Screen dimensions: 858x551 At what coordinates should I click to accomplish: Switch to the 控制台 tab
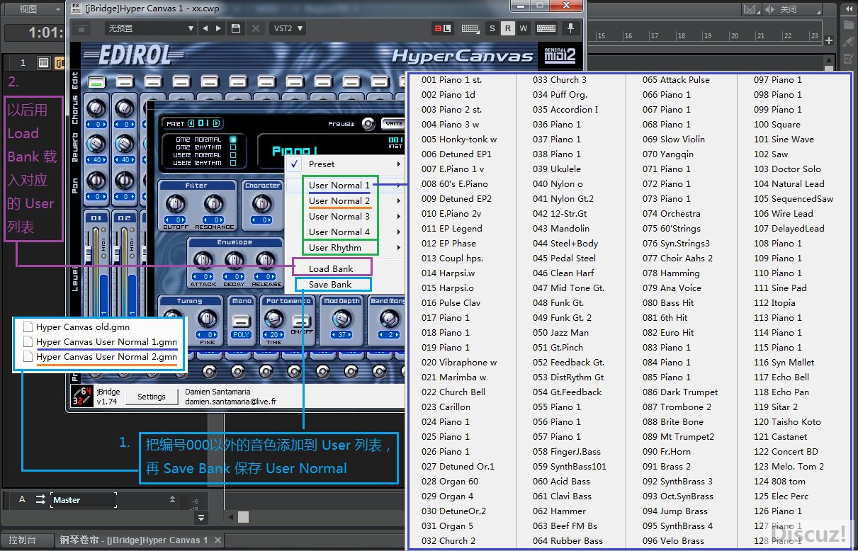27,540
